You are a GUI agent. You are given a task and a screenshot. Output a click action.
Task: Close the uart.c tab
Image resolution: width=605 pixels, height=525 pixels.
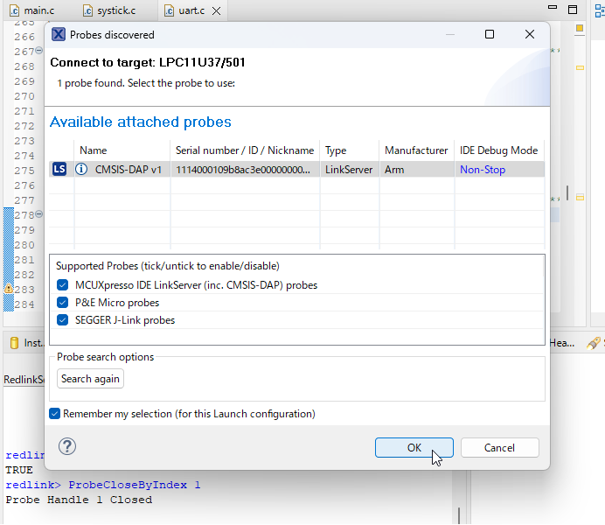[217, 10]
